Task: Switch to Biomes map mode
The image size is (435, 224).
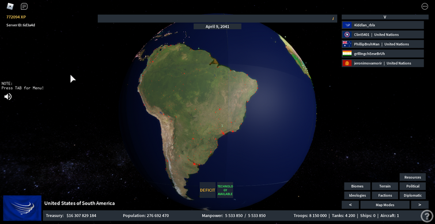Action: (357, 186)
